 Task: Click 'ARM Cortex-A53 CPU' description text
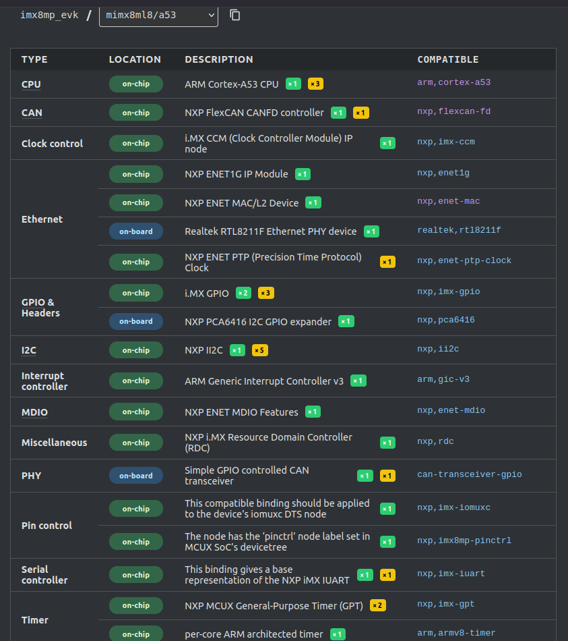tap(232, 84)
